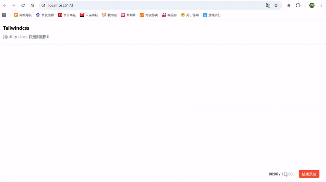Open the 百度搜索 bookmark

[45, 15]
